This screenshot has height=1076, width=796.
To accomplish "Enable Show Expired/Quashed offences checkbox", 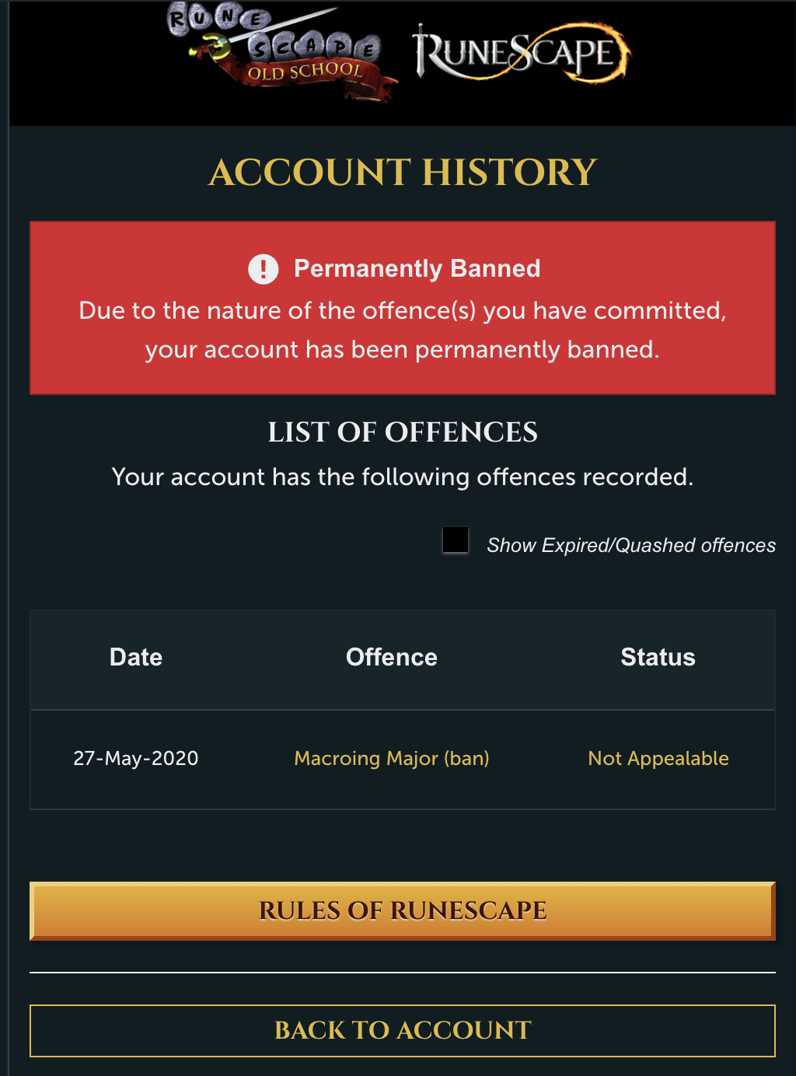I will point(456,540).
